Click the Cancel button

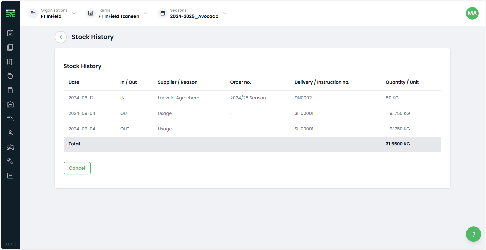pyautogui.click(x=77, y=168)
